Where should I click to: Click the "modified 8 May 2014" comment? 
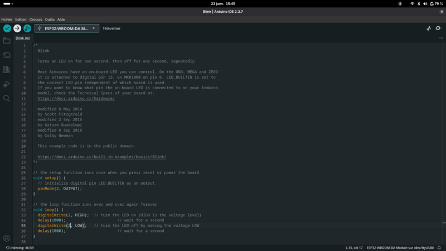[60, 109]
